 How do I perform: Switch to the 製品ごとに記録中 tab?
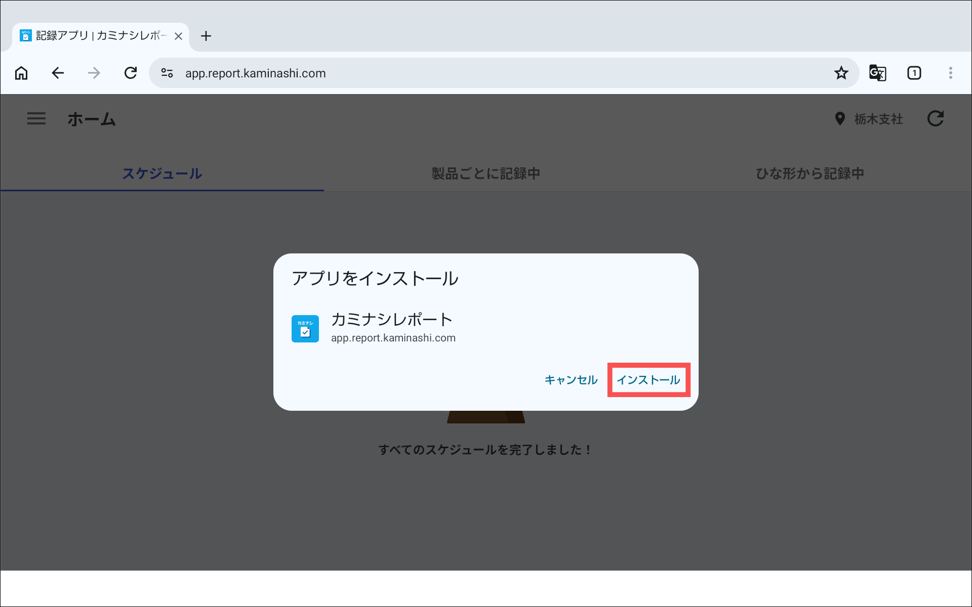485,174
